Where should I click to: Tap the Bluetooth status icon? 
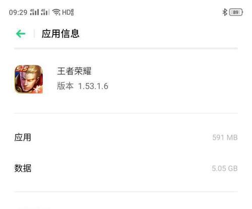pyautogui.click(x=225, y=12)
